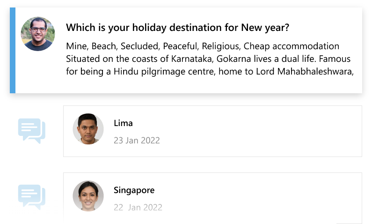Click the 22 Jan 2022 date

(x=138, y=208)
